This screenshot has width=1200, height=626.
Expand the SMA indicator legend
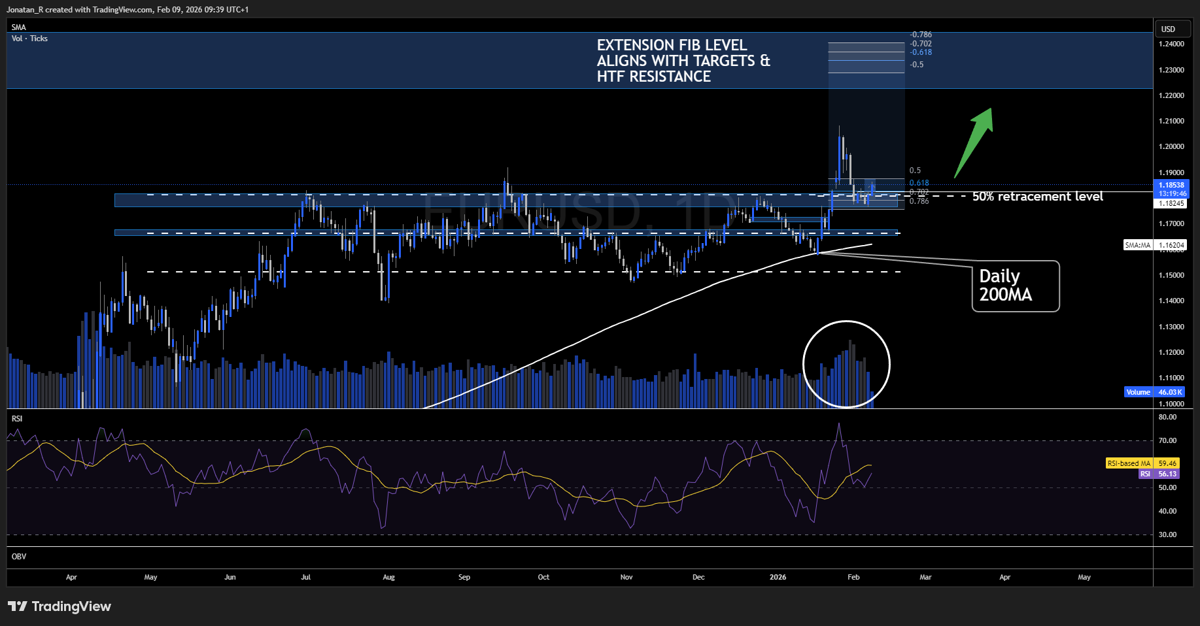click(x=18, y=27)
